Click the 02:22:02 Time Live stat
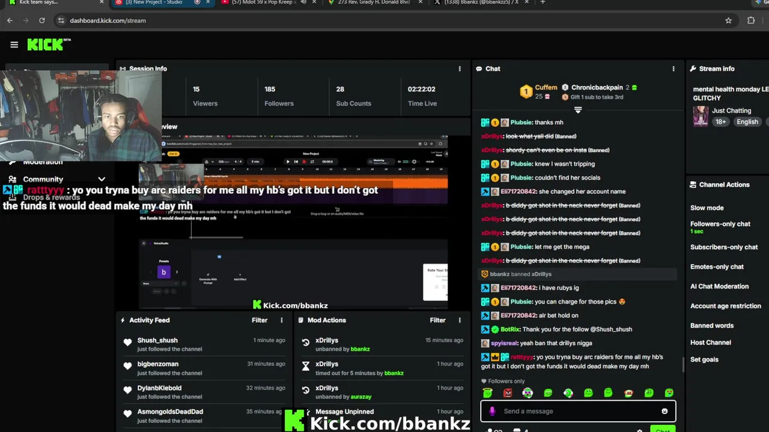This screenshot has width=769, height=432. (422, 96)
